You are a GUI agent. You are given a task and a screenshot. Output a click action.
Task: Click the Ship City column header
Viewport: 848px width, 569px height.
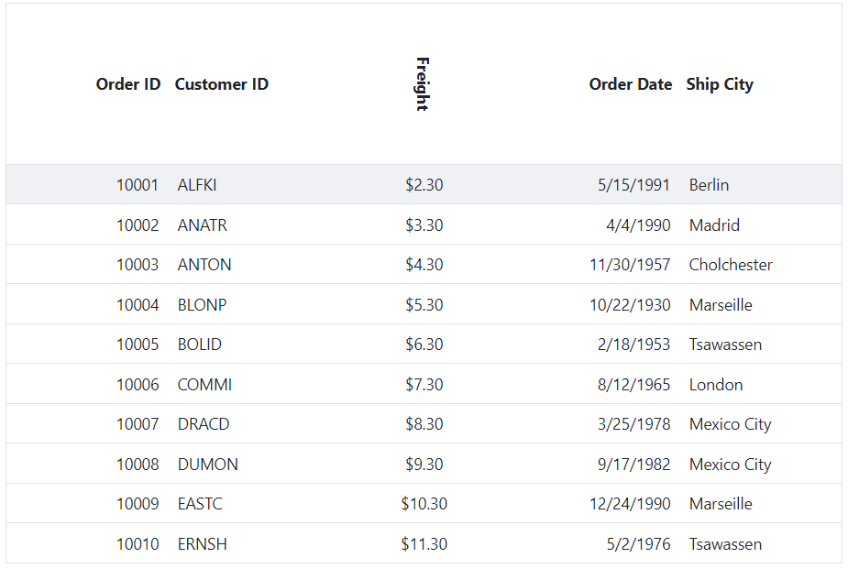[720, 84]
